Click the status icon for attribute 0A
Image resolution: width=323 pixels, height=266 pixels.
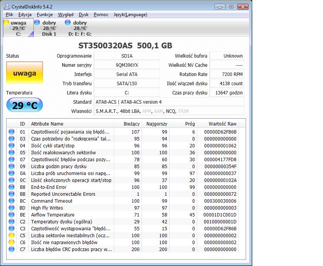tap(12, 173)
